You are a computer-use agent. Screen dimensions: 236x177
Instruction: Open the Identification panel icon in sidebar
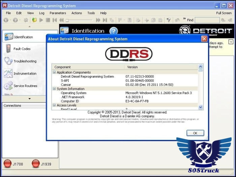coord(8,37)
